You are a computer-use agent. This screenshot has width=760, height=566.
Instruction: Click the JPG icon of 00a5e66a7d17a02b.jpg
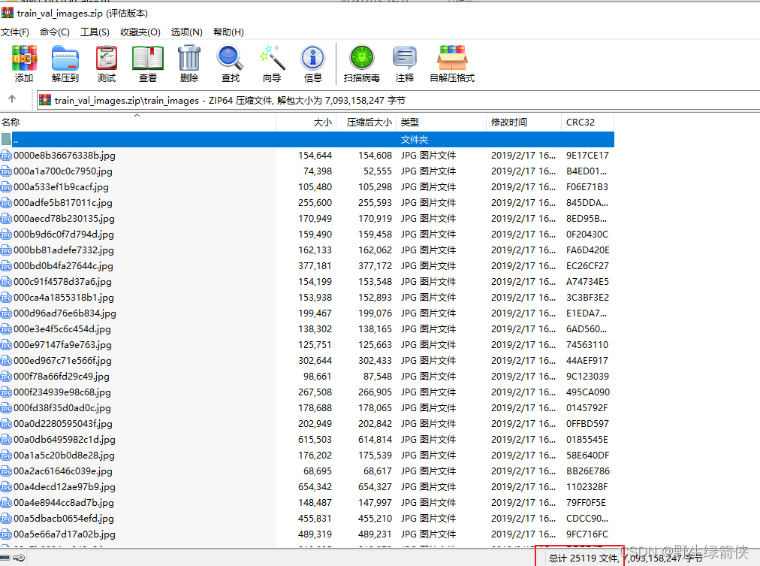[6, 534]
